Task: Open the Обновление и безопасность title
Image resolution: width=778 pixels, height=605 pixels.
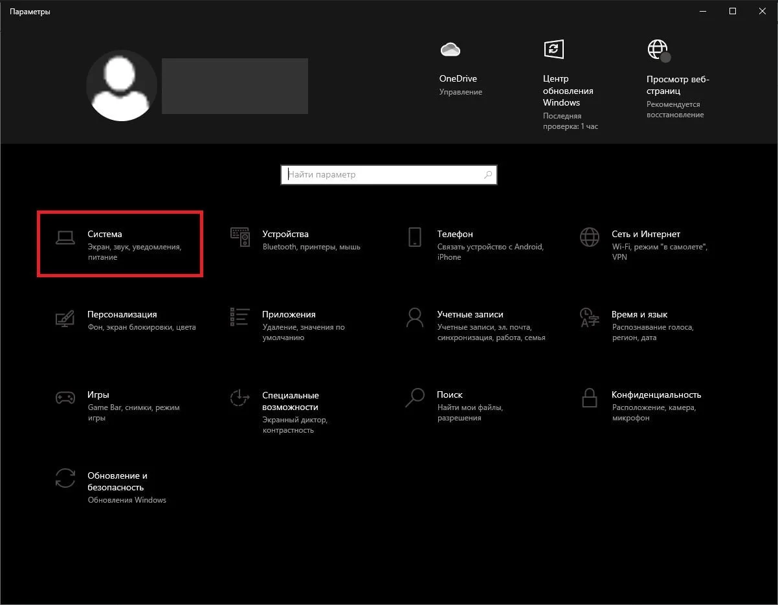Action: pos(117,481)
